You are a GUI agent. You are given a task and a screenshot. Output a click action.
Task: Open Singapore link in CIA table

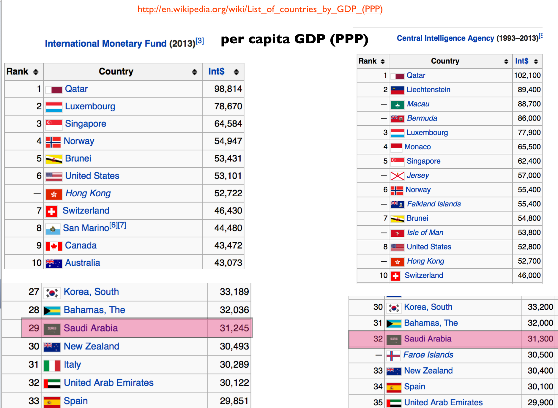tap(423, 161)
